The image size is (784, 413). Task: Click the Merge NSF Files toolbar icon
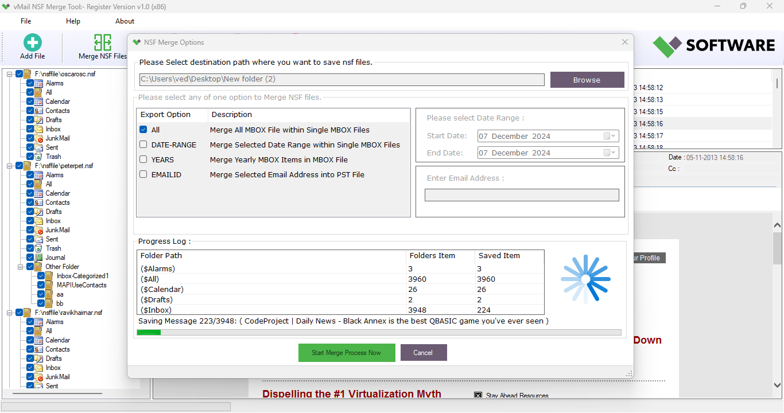[103, 42]
